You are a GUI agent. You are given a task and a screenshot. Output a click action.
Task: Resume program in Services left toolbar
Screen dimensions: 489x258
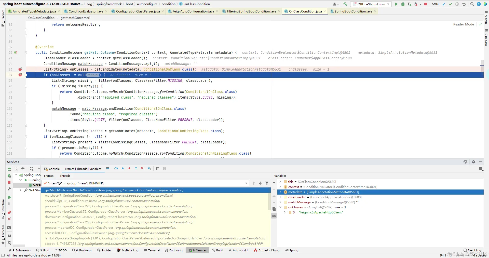pyautogui.click(x=9, y=197)
